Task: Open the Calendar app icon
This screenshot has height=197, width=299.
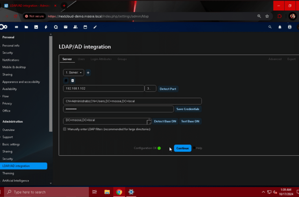Action: (x=85, y=27)
